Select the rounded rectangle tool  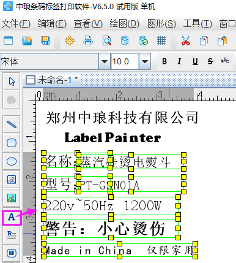click(x=12, y=143)
